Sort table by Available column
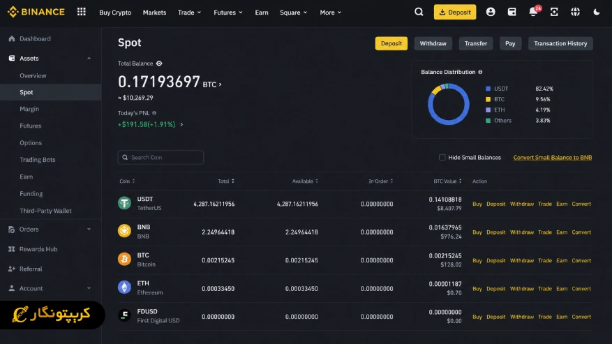 (305, 181)
